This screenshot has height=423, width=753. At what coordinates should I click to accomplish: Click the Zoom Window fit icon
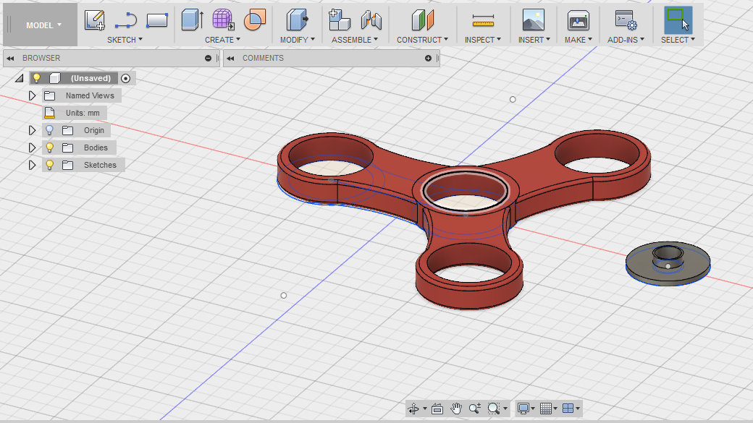point(493,409)
